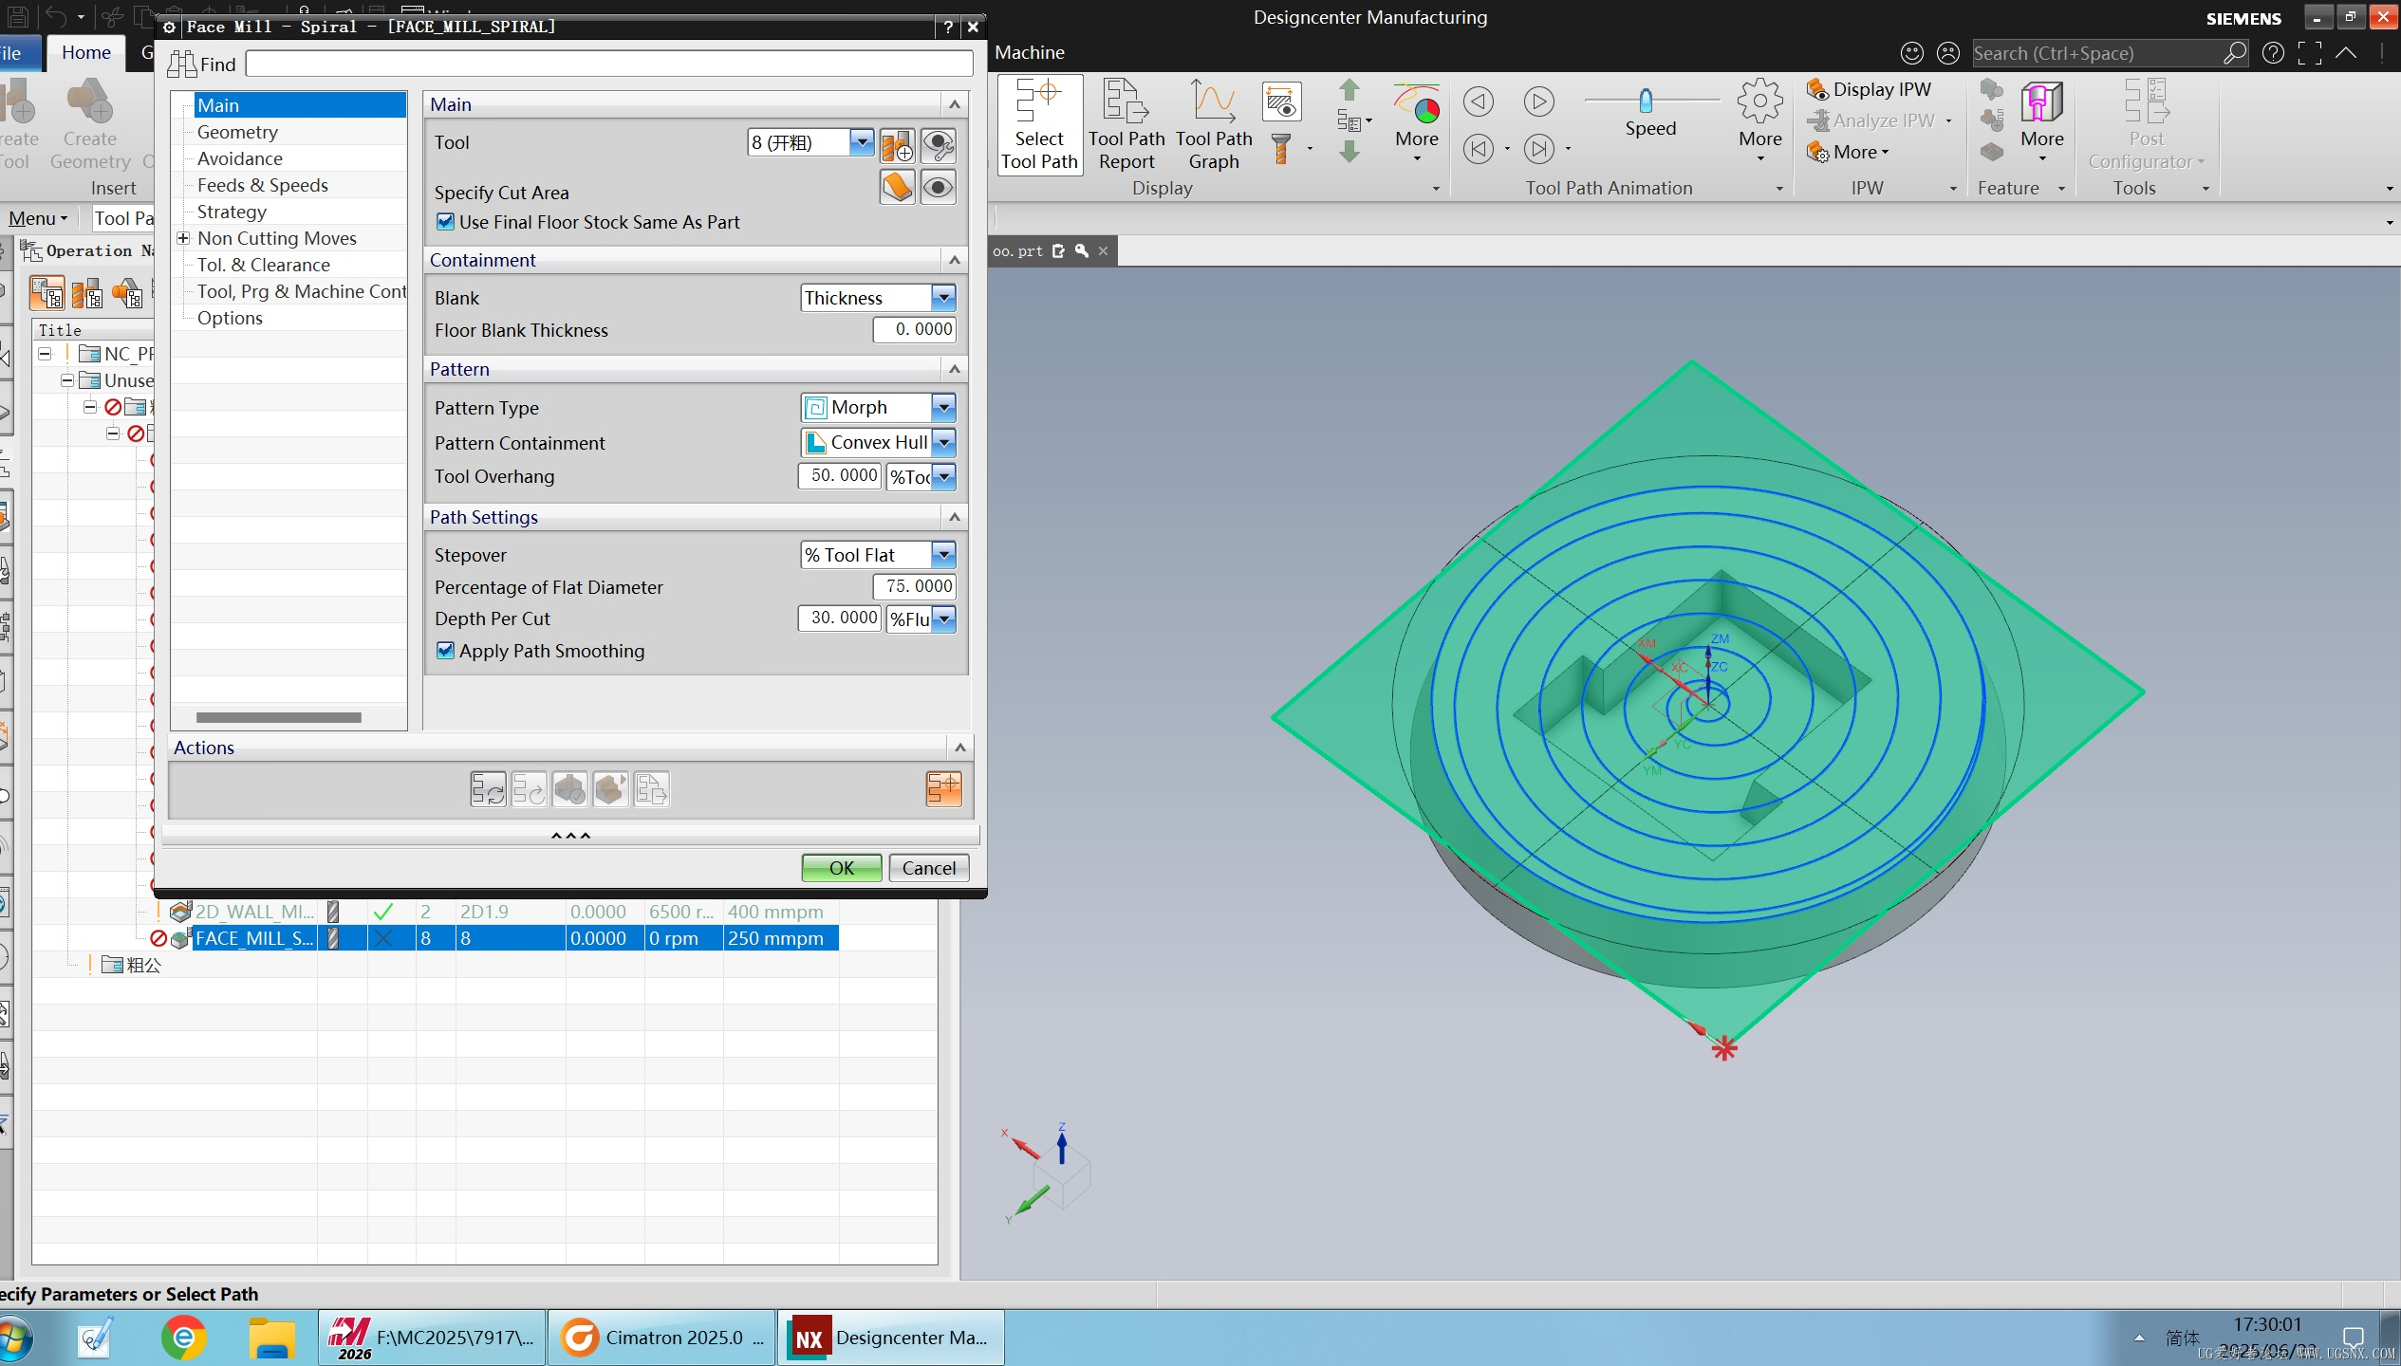Click Select Tool Path in the ribbon
The width and height of the screenshot is (2401, 1366).
click(x=1039, y=125)
